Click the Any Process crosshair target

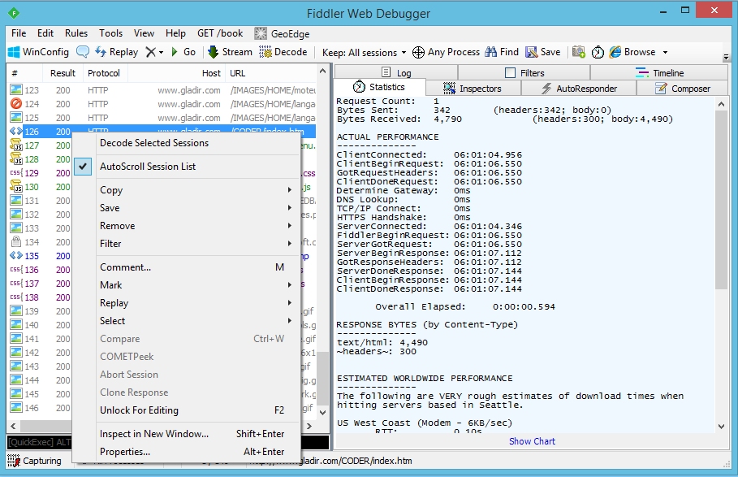419,52
